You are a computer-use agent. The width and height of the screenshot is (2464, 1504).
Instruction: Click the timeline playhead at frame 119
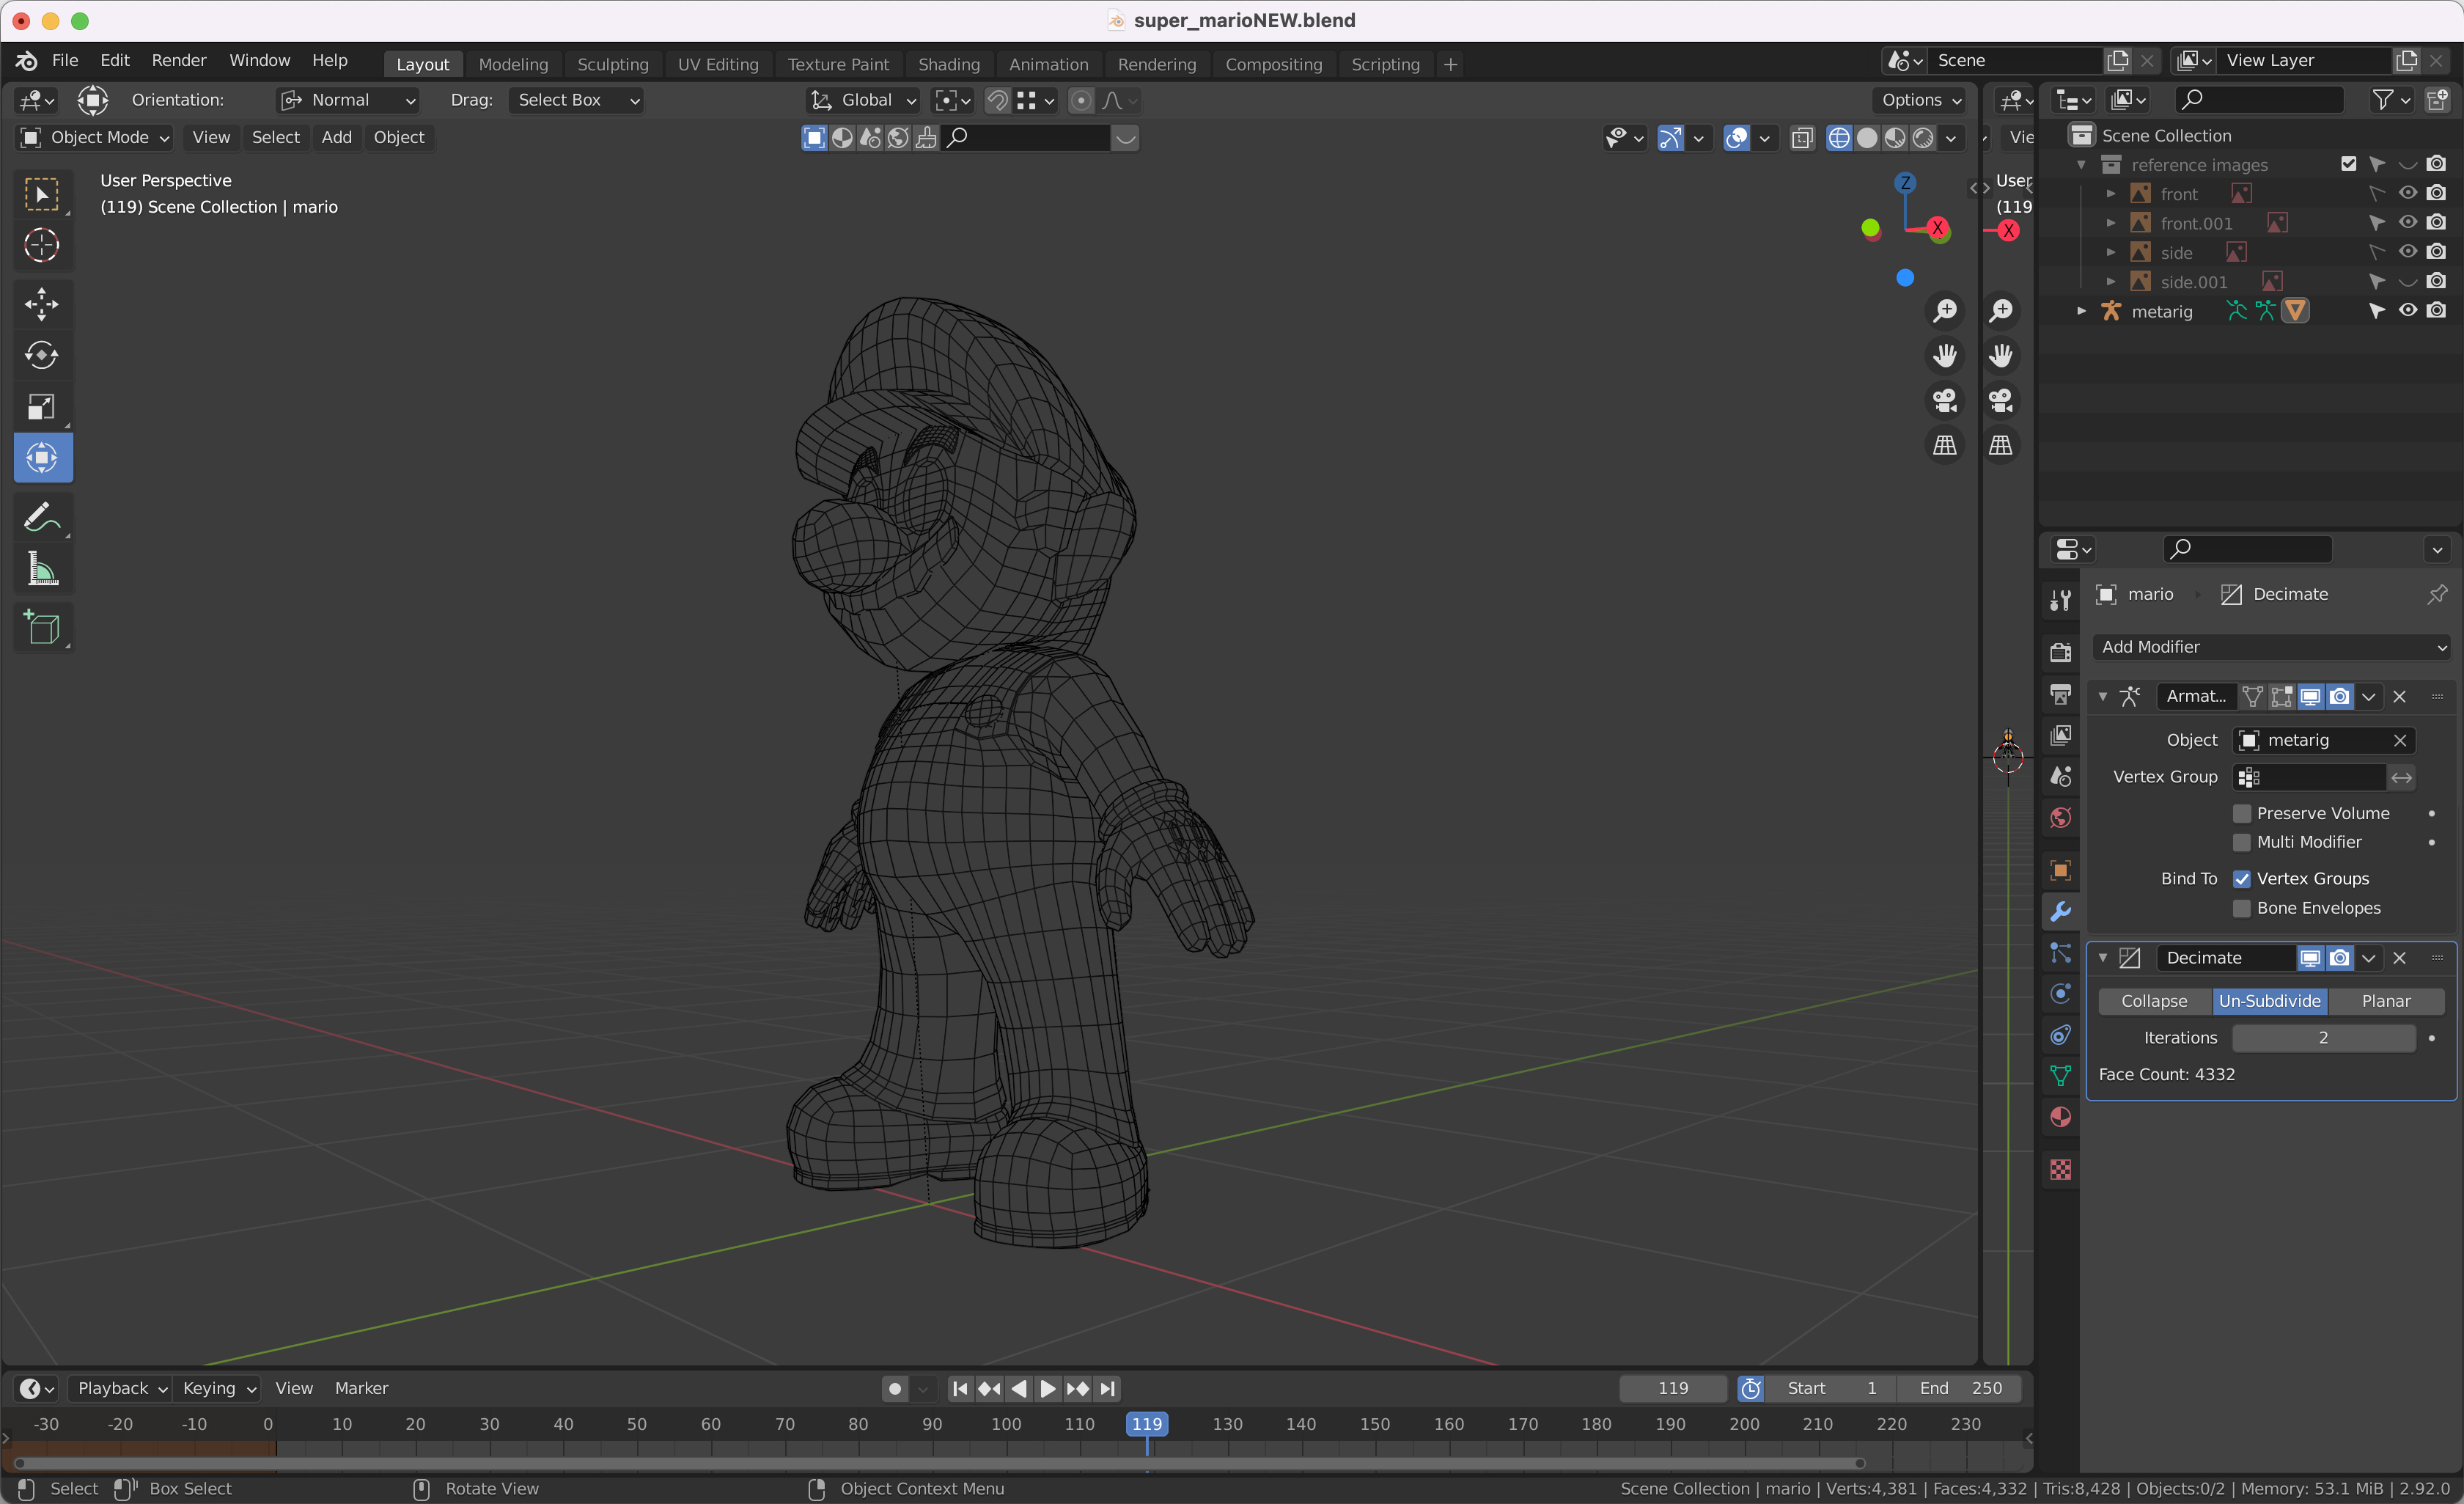(1147, 1424)
